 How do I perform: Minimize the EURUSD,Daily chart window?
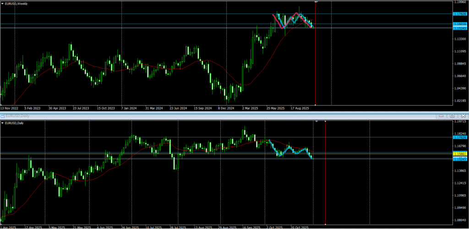coord(441,116)
